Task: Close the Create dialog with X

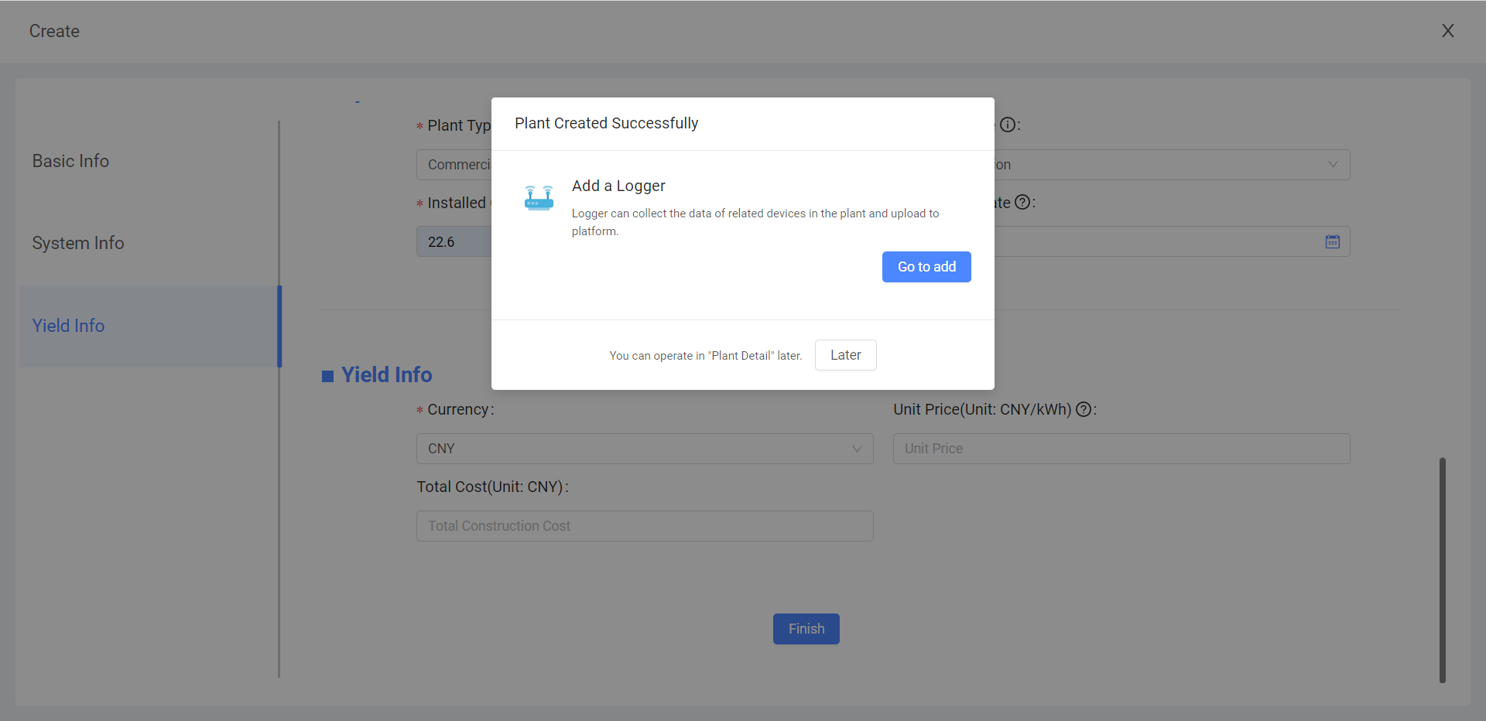Action: [1447, 31]
